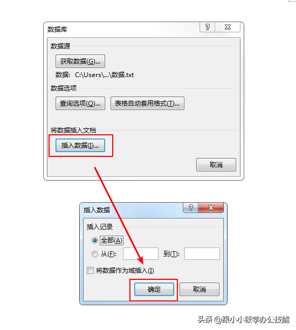Open 查询选项(Q)... settings
The width and height of the screenshot is (296, 330).
pos(80,104)
